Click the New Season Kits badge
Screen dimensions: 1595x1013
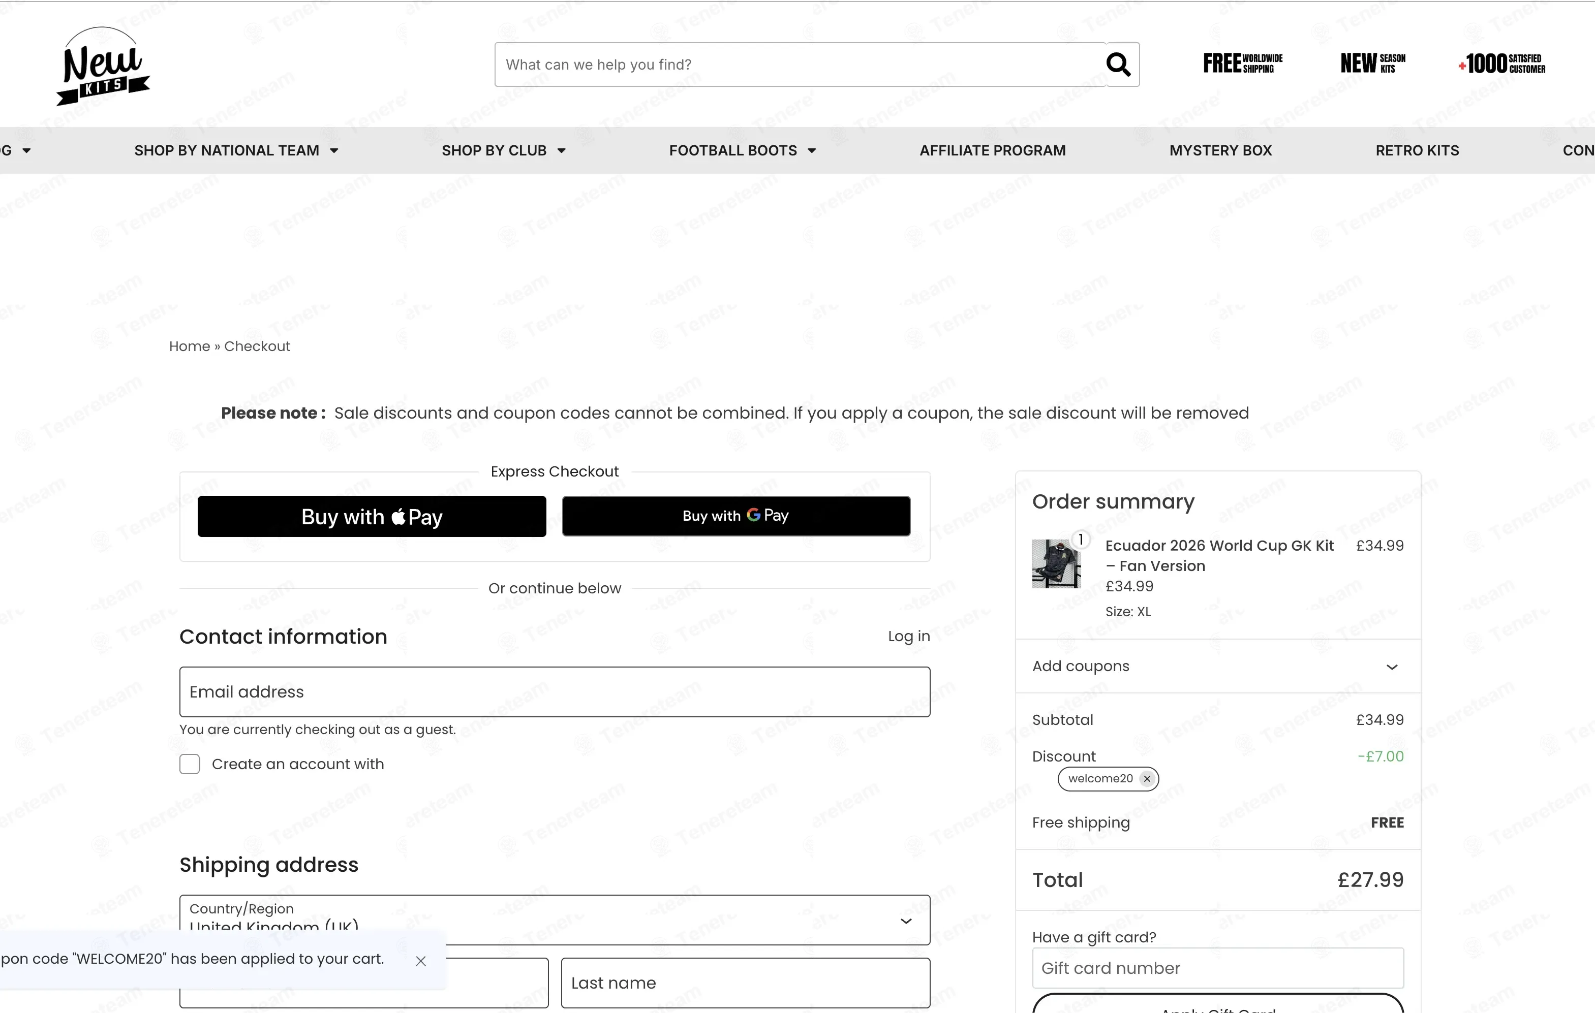pos(1372,64)
